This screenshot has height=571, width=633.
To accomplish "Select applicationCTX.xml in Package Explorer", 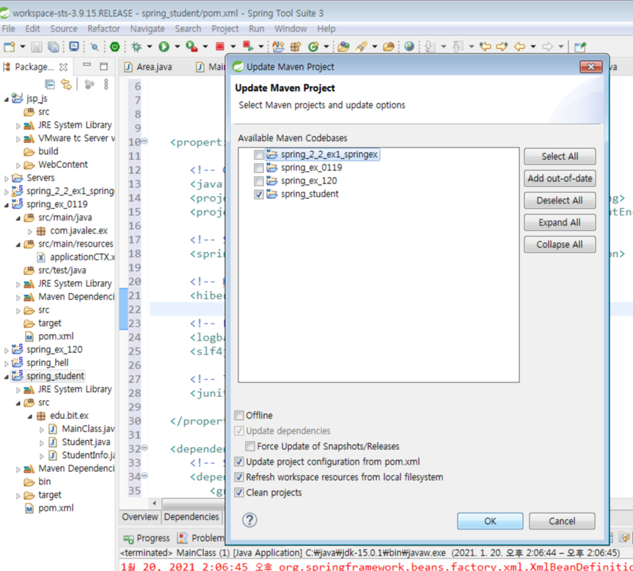I will [x=76, y=257].
